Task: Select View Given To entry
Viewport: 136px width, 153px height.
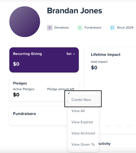Action: pyautogui.click(x=83, y=145)
